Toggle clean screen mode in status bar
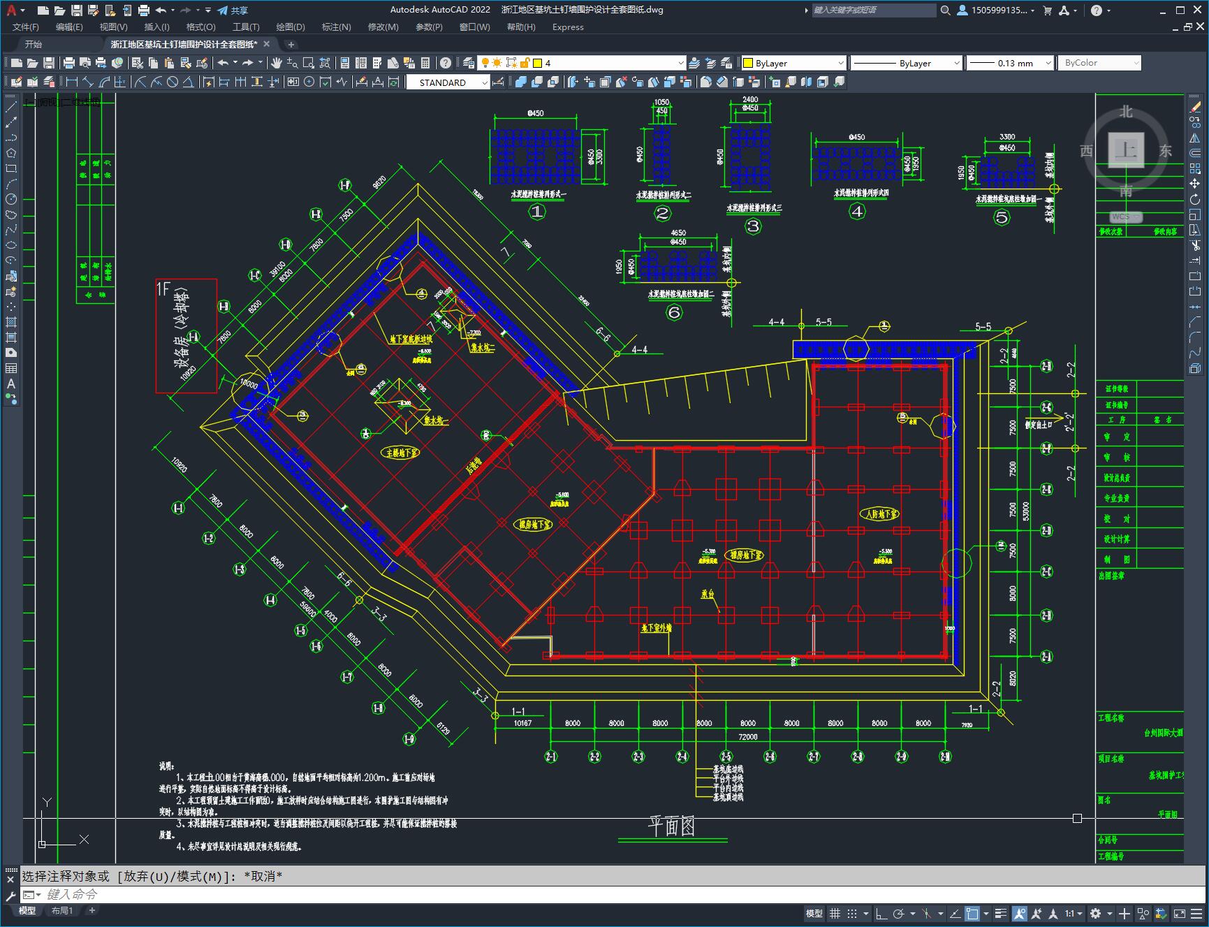Image resolution: width=1209 pixels, height=927 pixels. [x=1179, y=913]
